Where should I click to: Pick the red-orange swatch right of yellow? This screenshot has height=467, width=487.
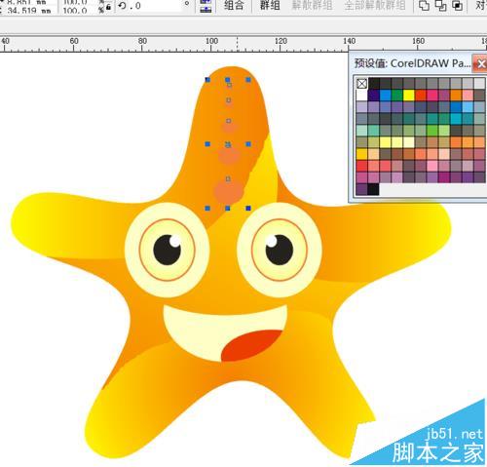(421, 96)
